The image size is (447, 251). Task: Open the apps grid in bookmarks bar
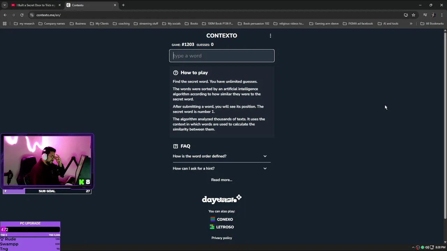click(x=5, y=24)
